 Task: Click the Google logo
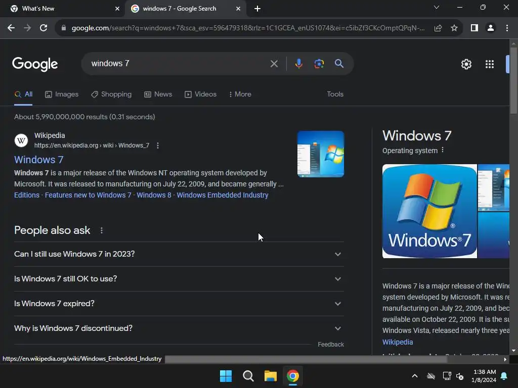coord(35,64)
